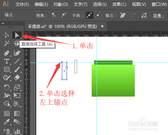Select the Mesh tool
The image size is (168, 135).
click(7, 114)
